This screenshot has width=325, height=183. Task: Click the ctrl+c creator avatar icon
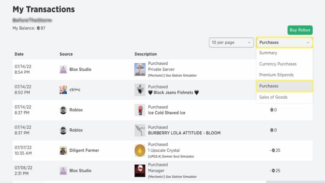tap(63, 90)
